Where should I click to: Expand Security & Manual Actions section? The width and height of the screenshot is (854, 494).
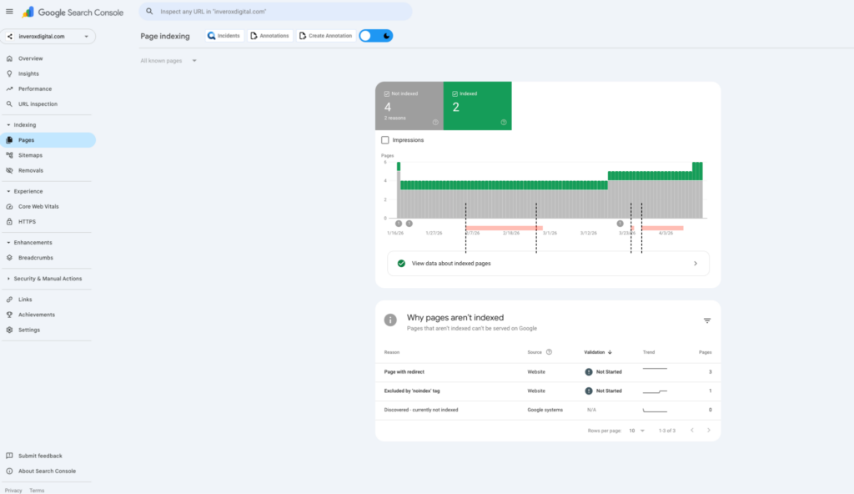pos(8,279)
